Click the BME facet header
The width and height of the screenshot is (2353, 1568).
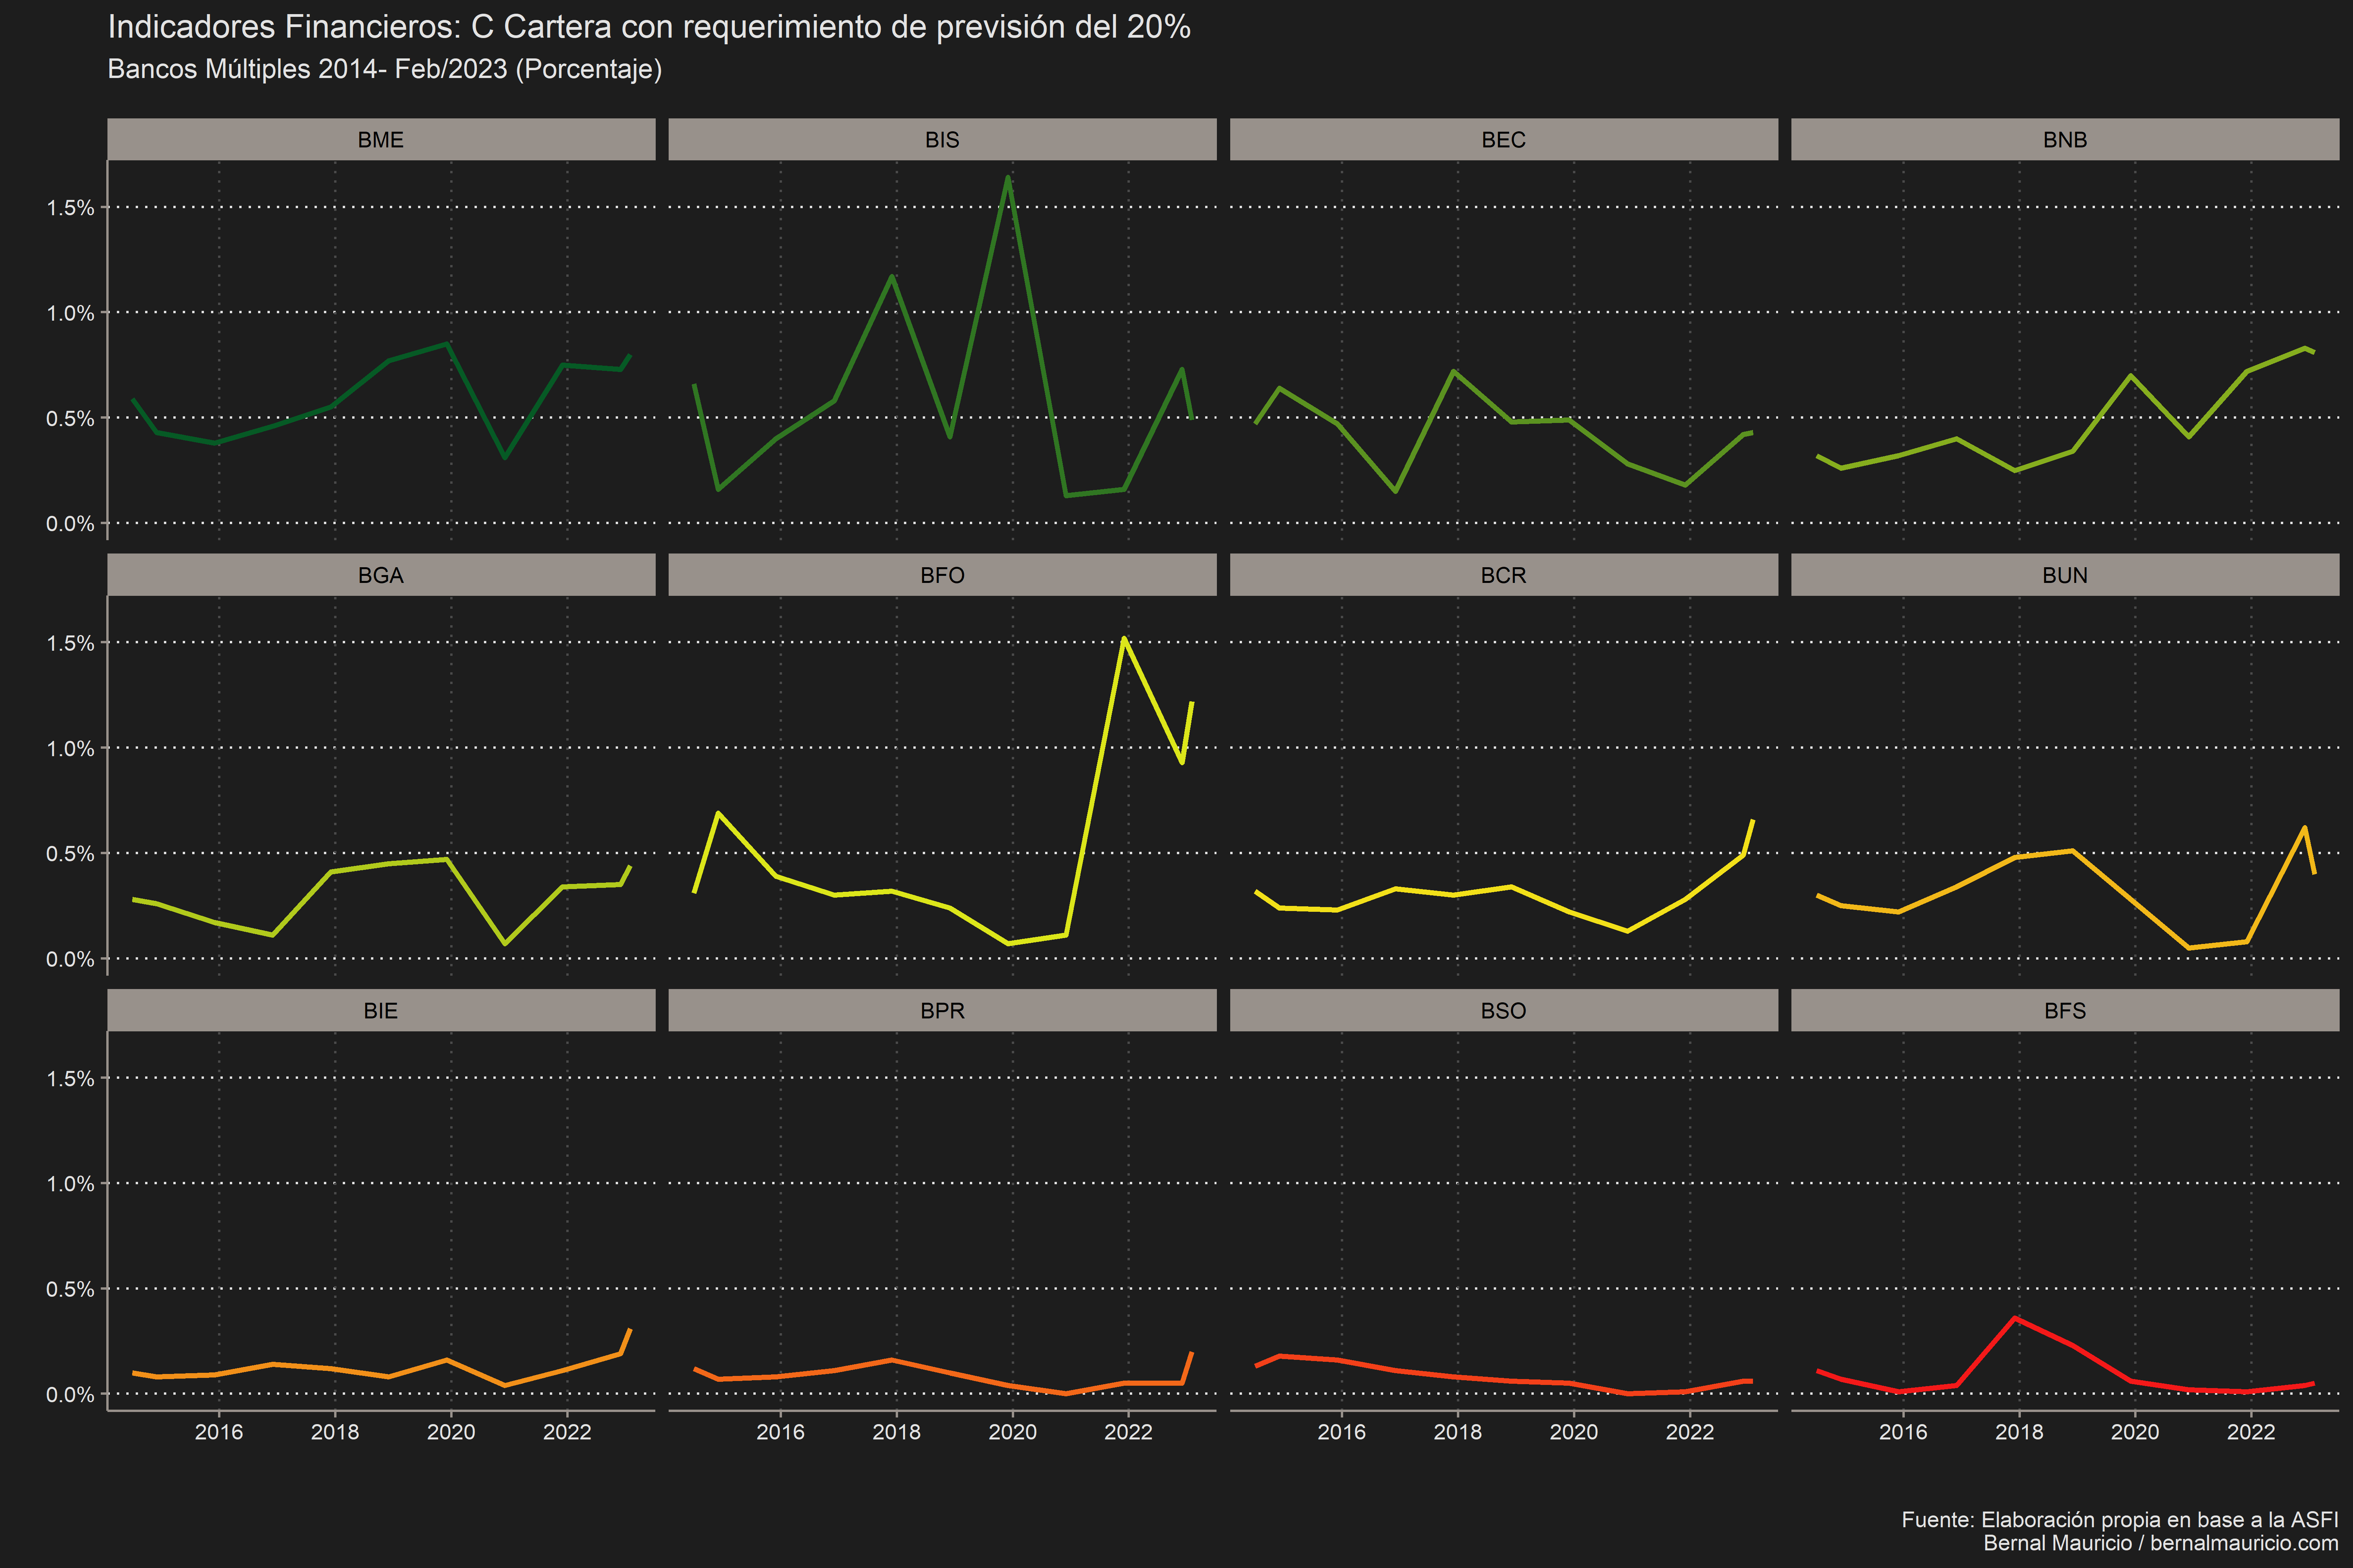(x=381, y=139)
